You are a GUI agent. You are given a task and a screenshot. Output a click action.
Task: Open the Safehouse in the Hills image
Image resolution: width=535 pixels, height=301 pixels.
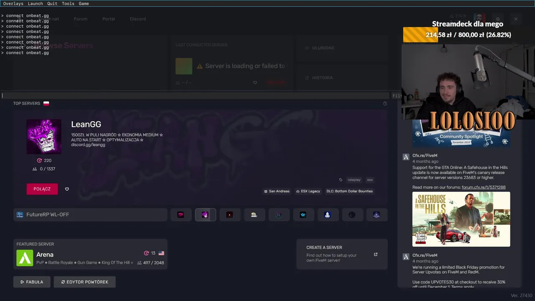461,219
